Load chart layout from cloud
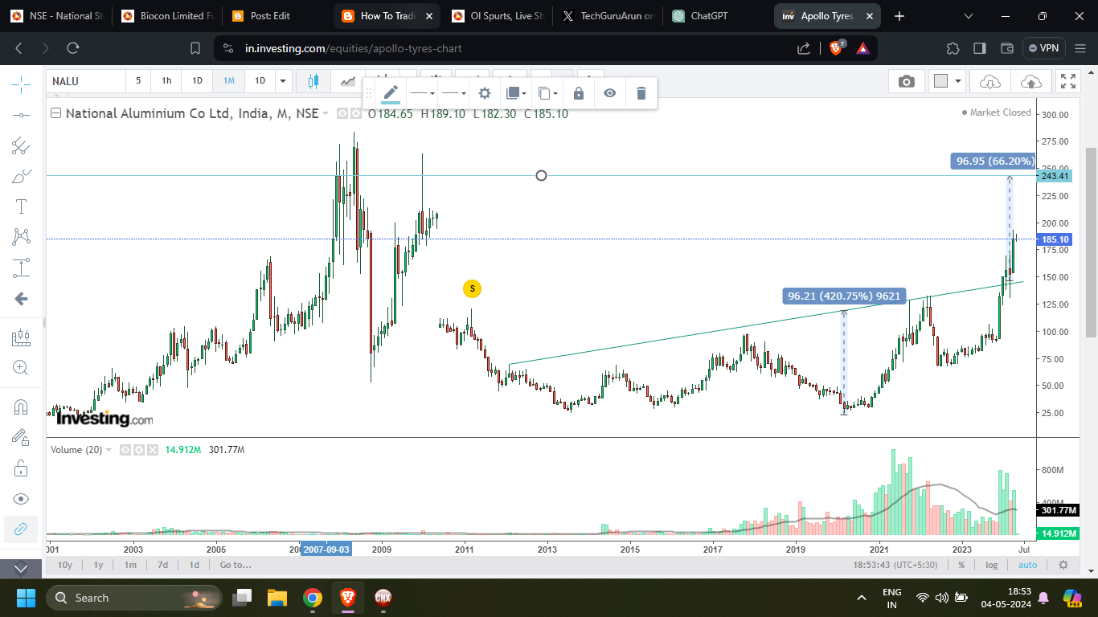Image resolution: width=1098 pixels, height=617 pixels. tap(990, 81)
